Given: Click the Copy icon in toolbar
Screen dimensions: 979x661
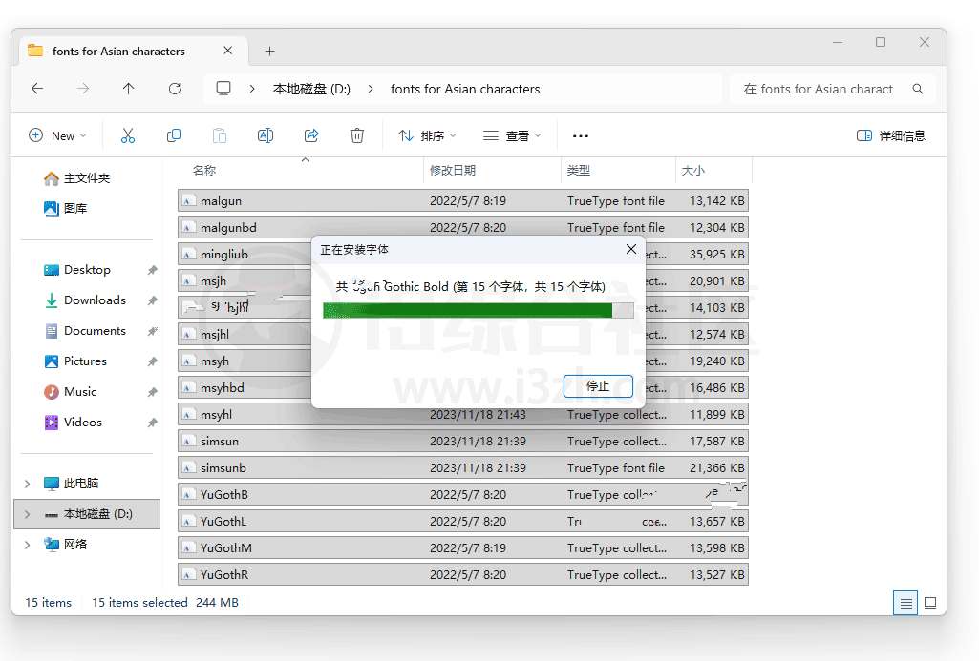Looking at the screenshot, I should 174,135.
